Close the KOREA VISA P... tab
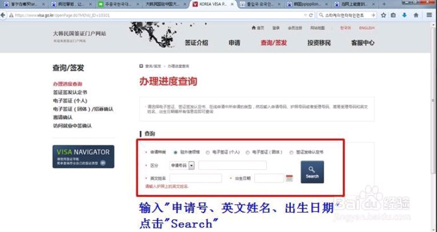Screen dimensions: 437x232 [x=232, y=5]
